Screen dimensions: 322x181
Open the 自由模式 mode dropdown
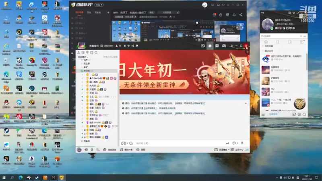click(x=83, y=57)
